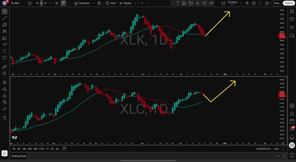Click the arrow-up marker favorites tool
The width and height of the screenshot is (296, 162).
pyautogui.click(x=198, y=3)
